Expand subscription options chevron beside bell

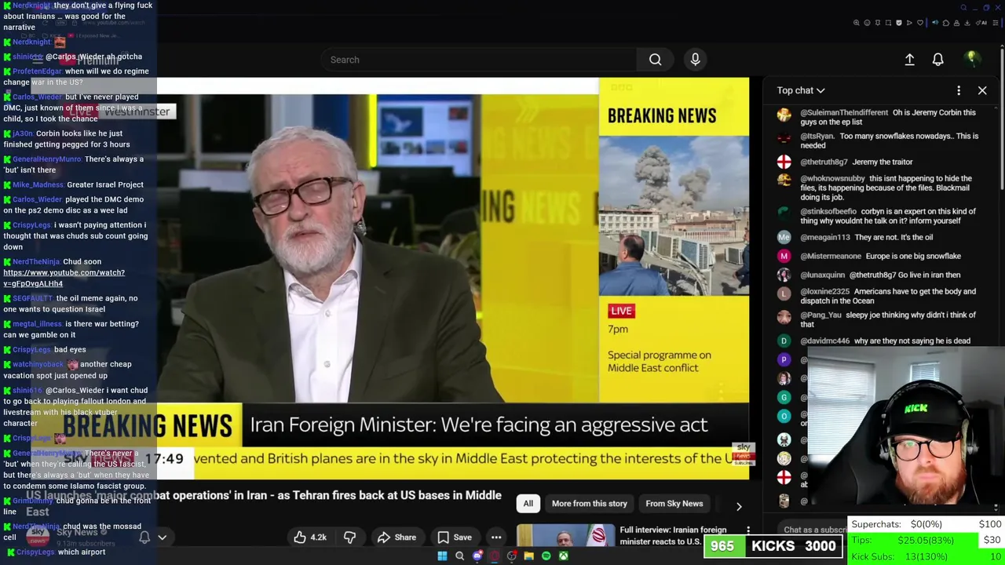tap(163, 538)
